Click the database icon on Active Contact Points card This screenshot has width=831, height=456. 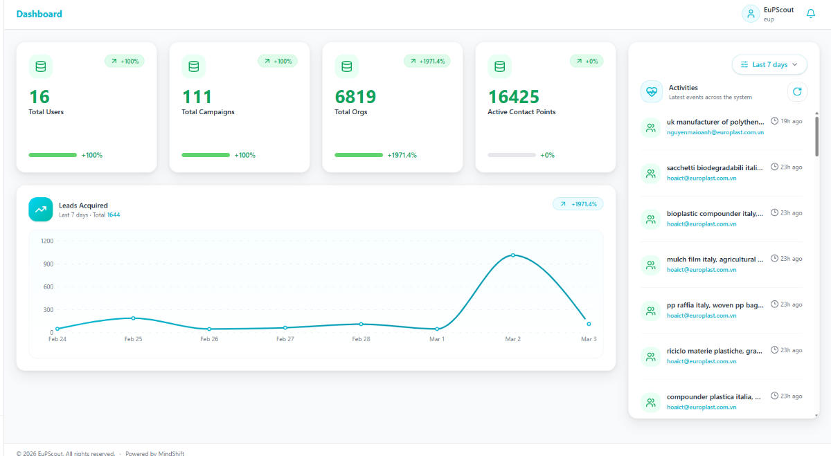500,66
